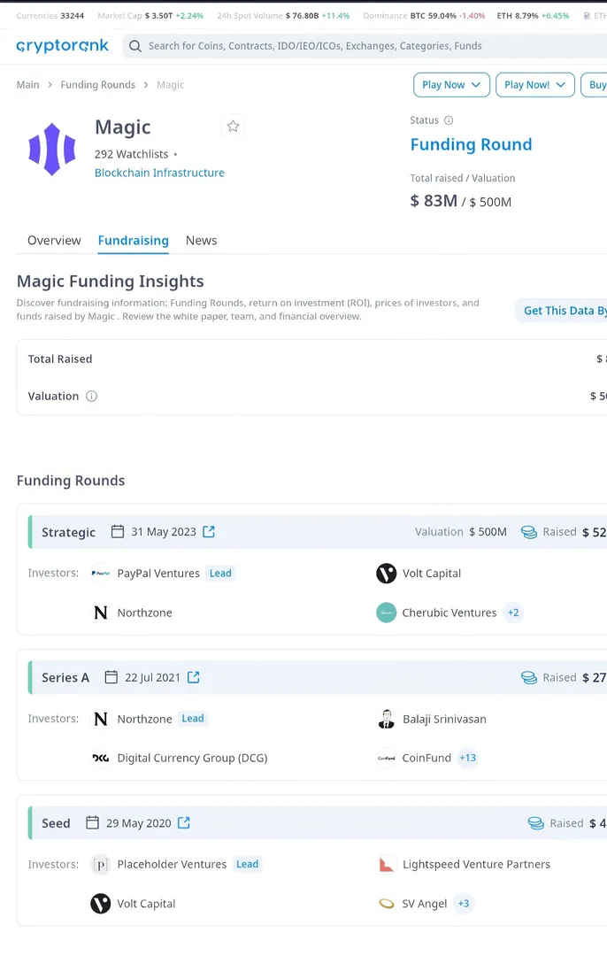The width and height of the screenshot is (607, 956).
Task: Open Lightspeed Venture Partners investor link
Action: click(x=476, y=865)
